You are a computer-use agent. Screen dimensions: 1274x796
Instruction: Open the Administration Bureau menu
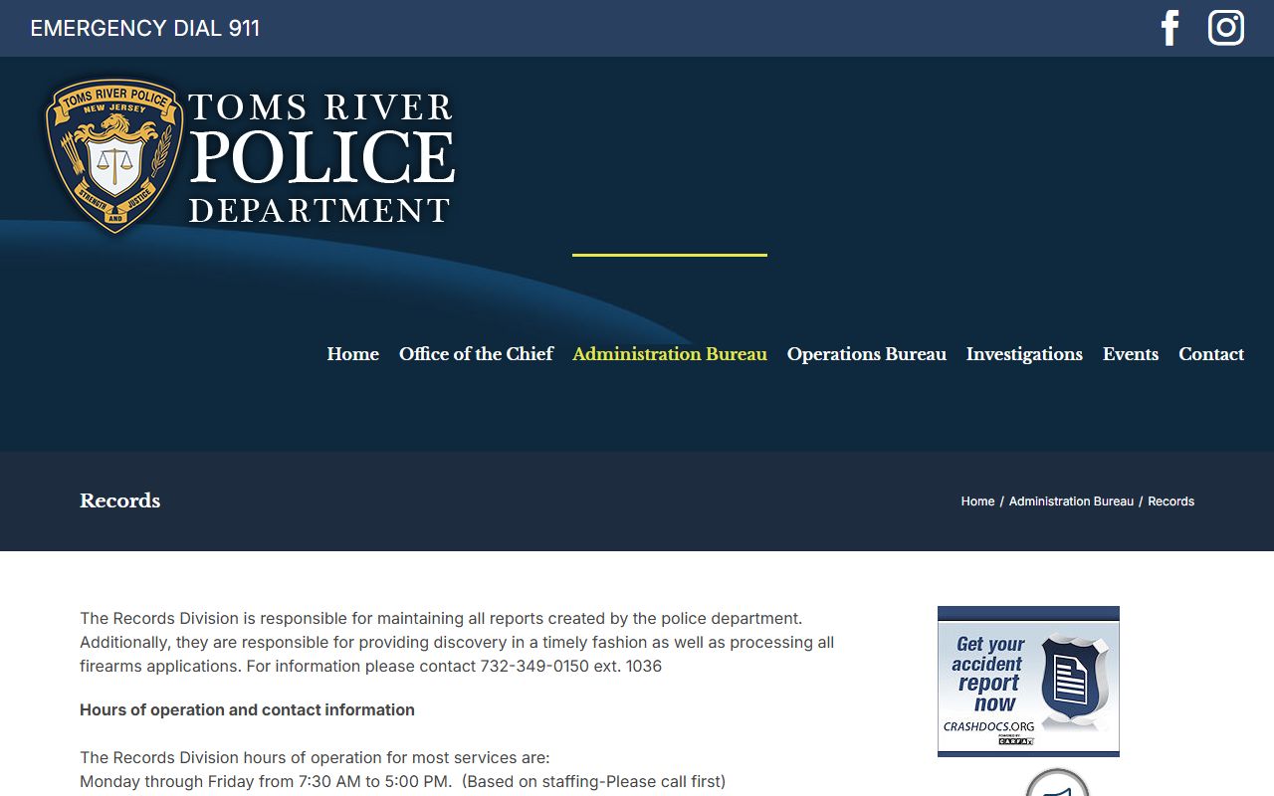coord(670,354)
